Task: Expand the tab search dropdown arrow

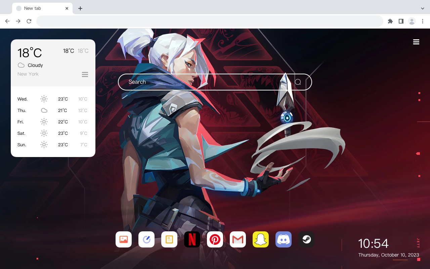Action: click(x=423, y=8)
